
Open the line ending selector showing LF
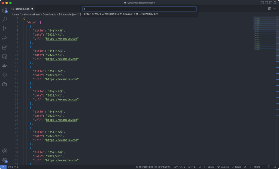click(200, 167)
